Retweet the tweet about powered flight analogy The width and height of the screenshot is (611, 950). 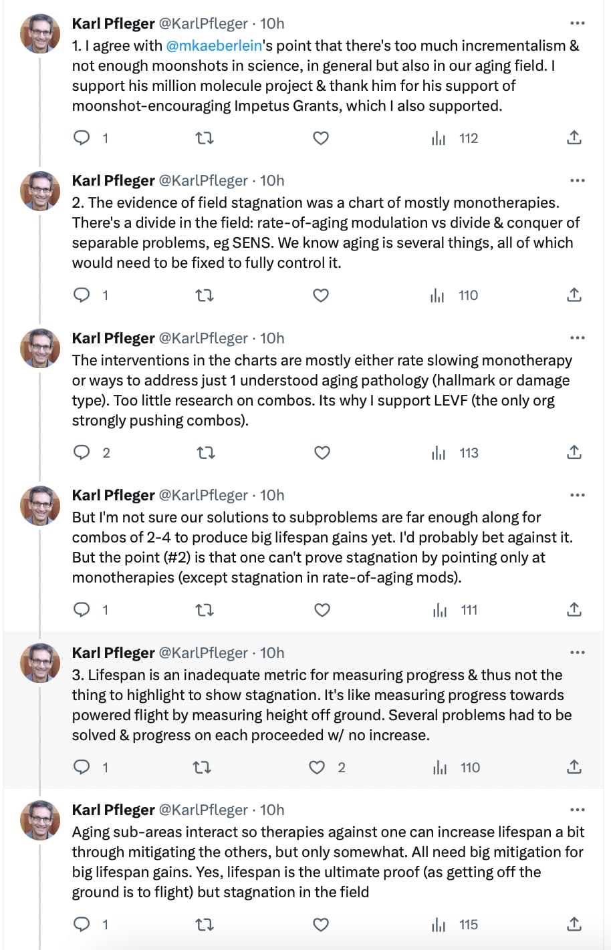pyautogui.click(x=203, y=768)
